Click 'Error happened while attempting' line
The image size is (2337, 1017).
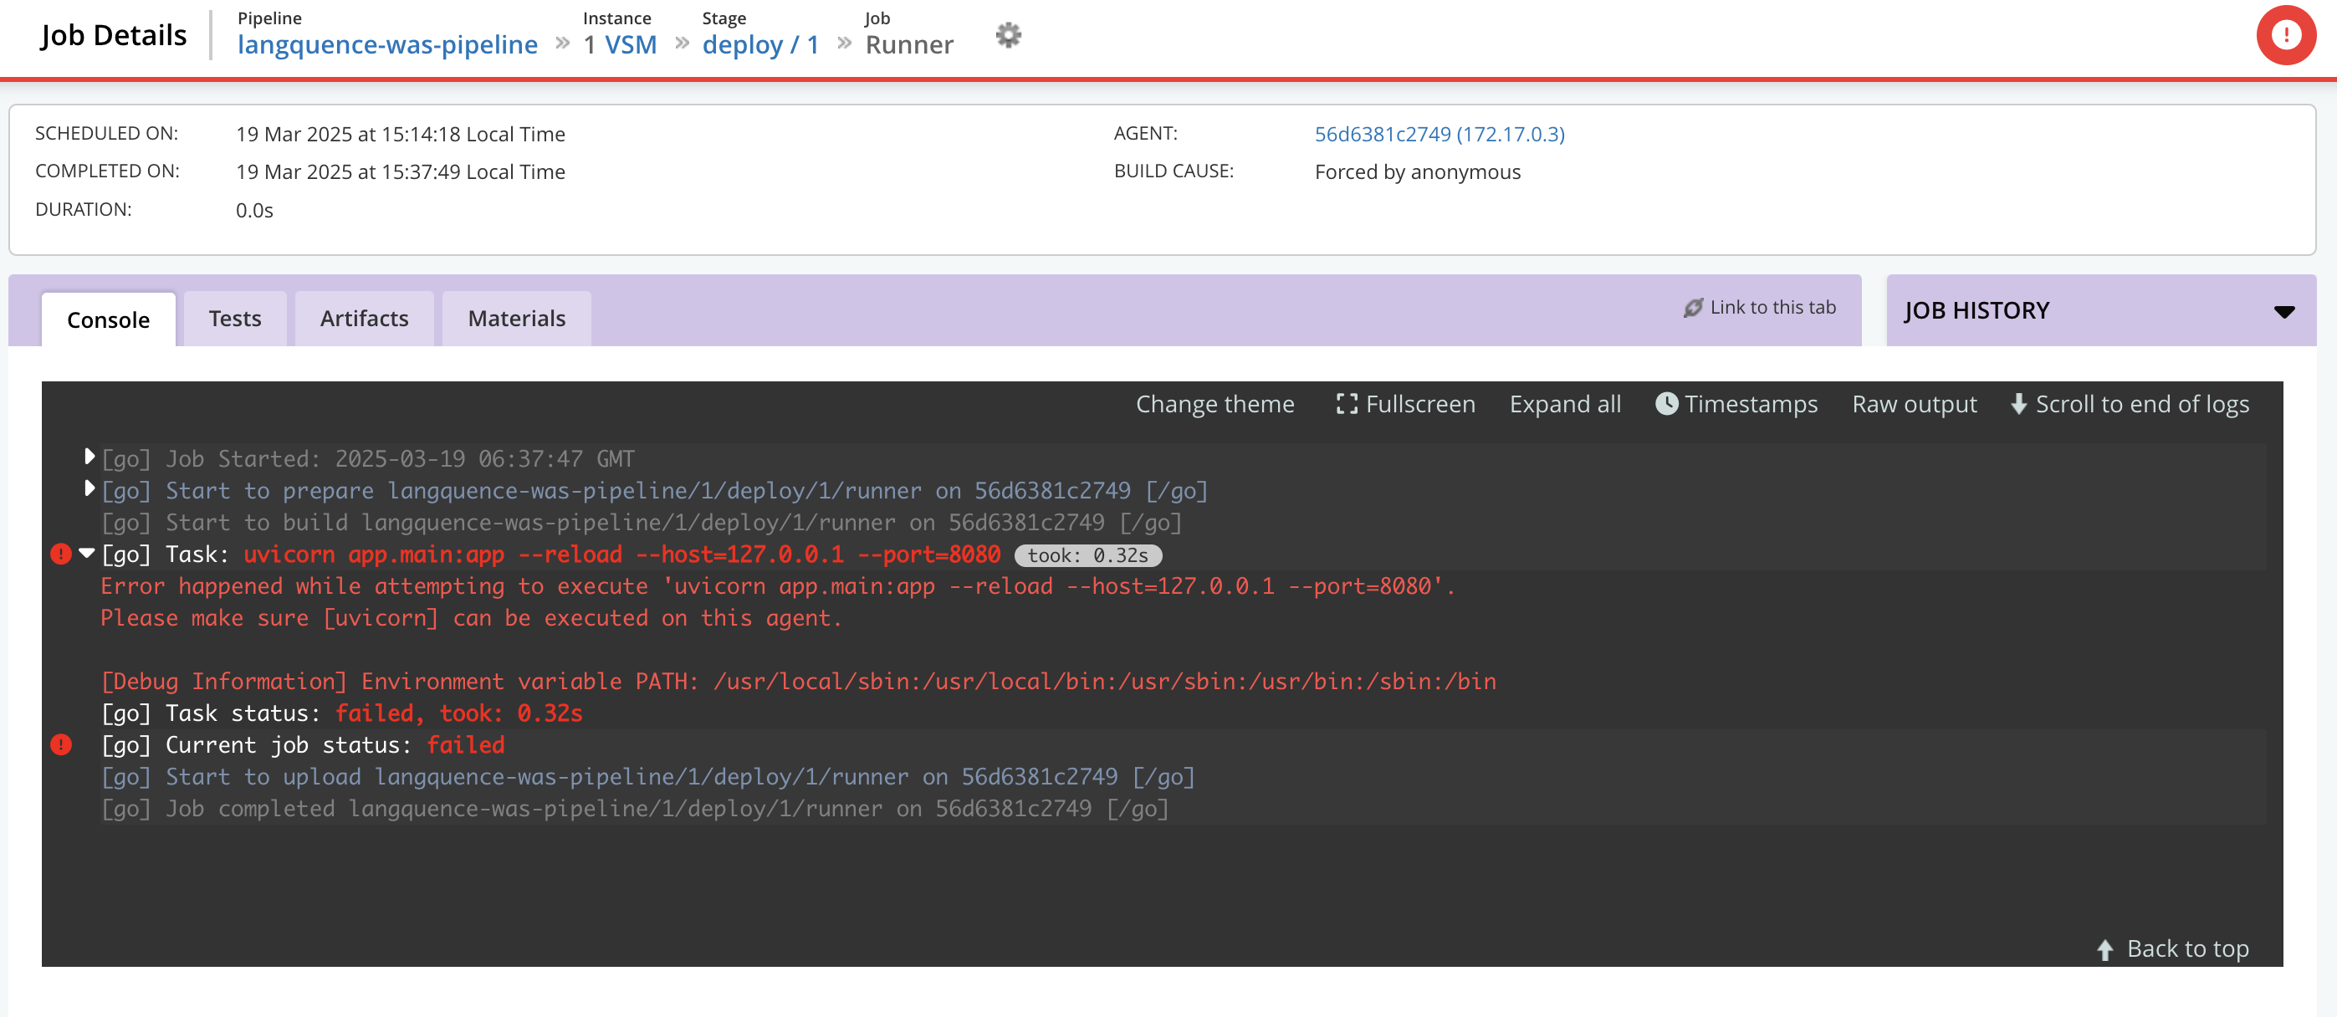[778, 586]
